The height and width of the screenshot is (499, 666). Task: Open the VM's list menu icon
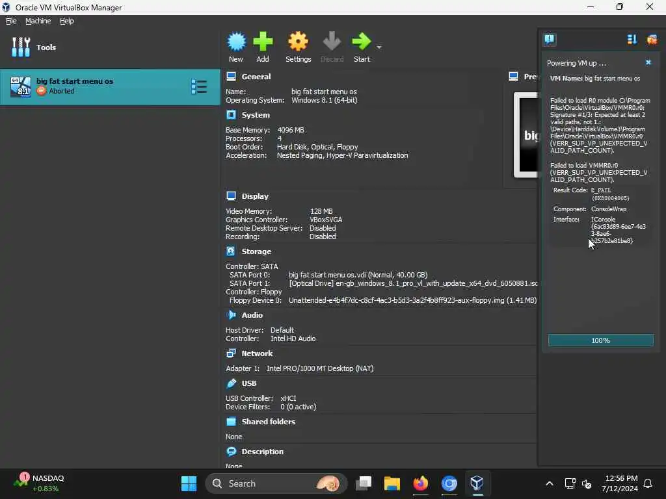(199, 87)
